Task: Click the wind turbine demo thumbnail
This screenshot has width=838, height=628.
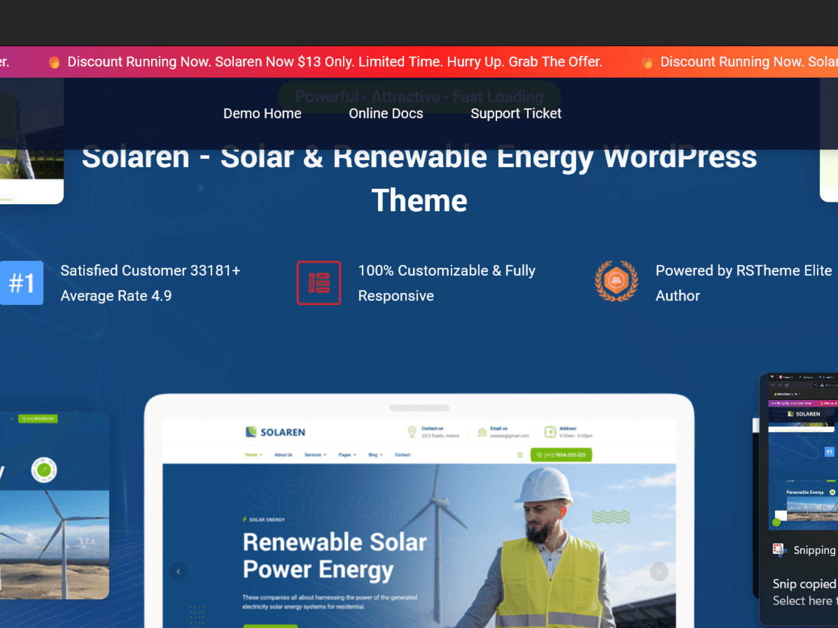Action: 55,505
